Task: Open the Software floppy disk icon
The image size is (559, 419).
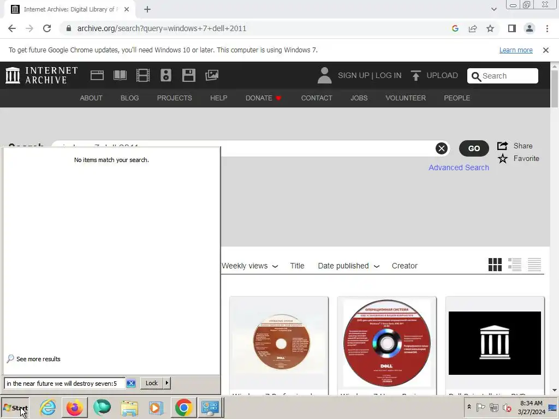Action: pos(188,75)
